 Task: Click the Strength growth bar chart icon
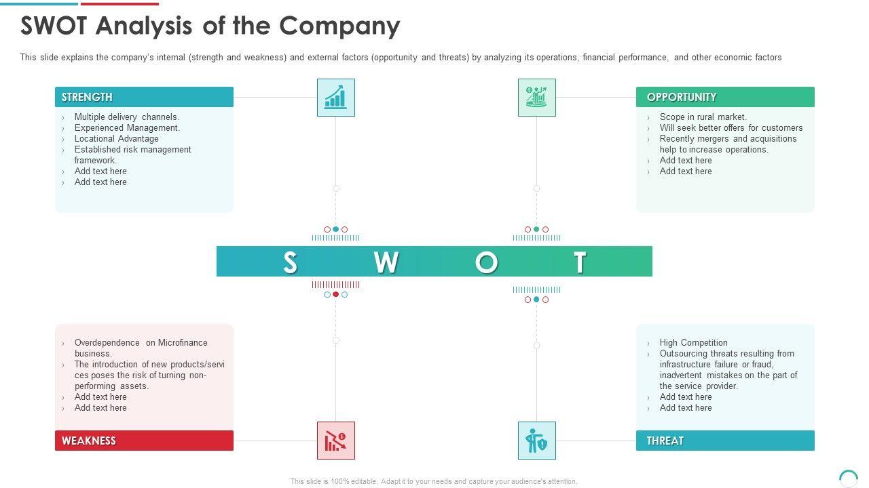tap(335, 98)
